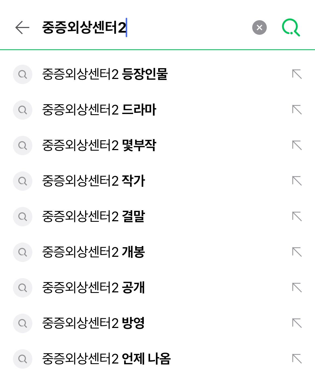
Task: Open suggestion '중증외상센터2 작가'
Action: pos(94,181)
